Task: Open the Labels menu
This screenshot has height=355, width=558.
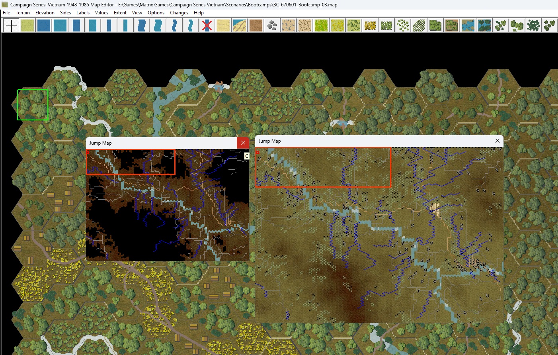Action: pyautogui.click(x=83, y=13)
